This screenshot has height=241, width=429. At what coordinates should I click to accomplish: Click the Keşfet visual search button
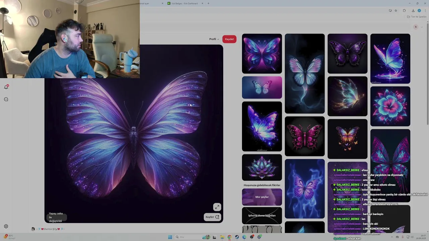pos(212,217)
